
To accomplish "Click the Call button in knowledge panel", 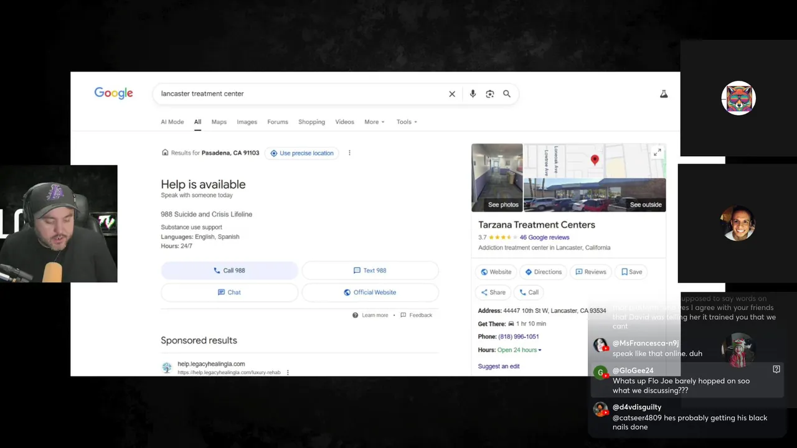I will (529, 292).
